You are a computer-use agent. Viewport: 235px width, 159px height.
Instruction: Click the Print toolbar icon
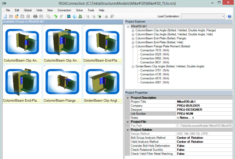click(x=36, y=16)
